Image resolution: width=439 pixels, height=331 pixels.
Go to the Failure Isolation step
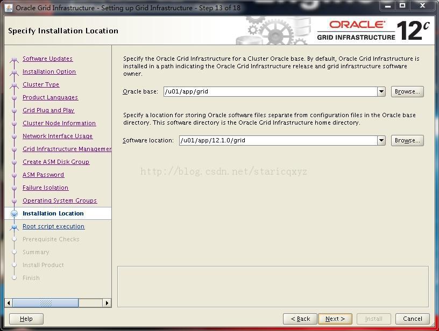46,188
